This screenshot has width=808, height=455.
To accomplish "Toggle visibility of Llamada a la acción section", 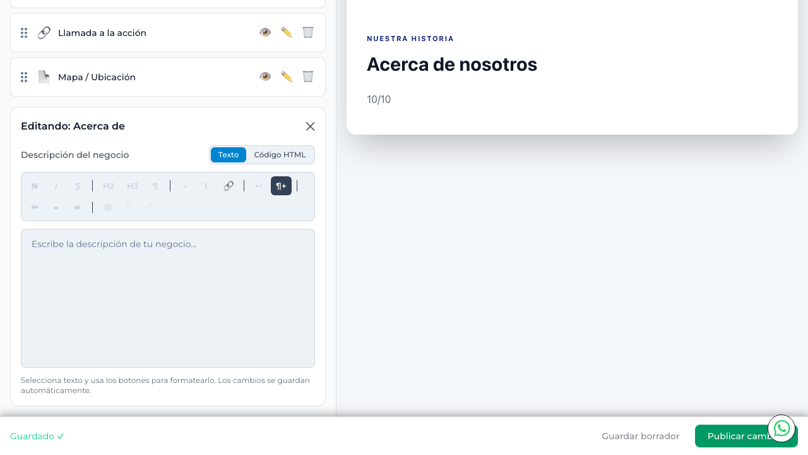I will click(x=265, y=32).
